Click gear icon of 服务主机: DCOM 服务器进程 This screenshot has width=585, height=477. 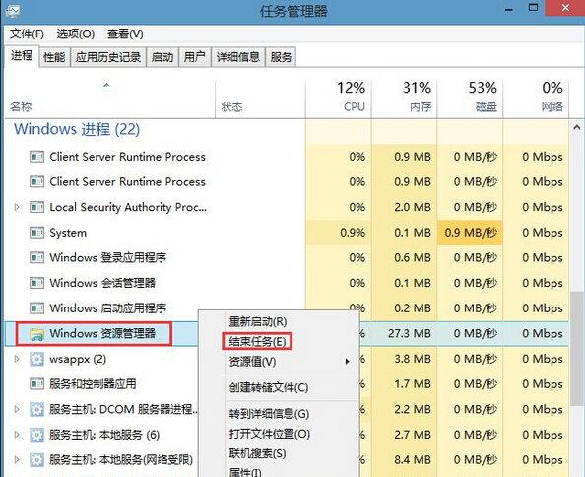click(x=37, y=409)
